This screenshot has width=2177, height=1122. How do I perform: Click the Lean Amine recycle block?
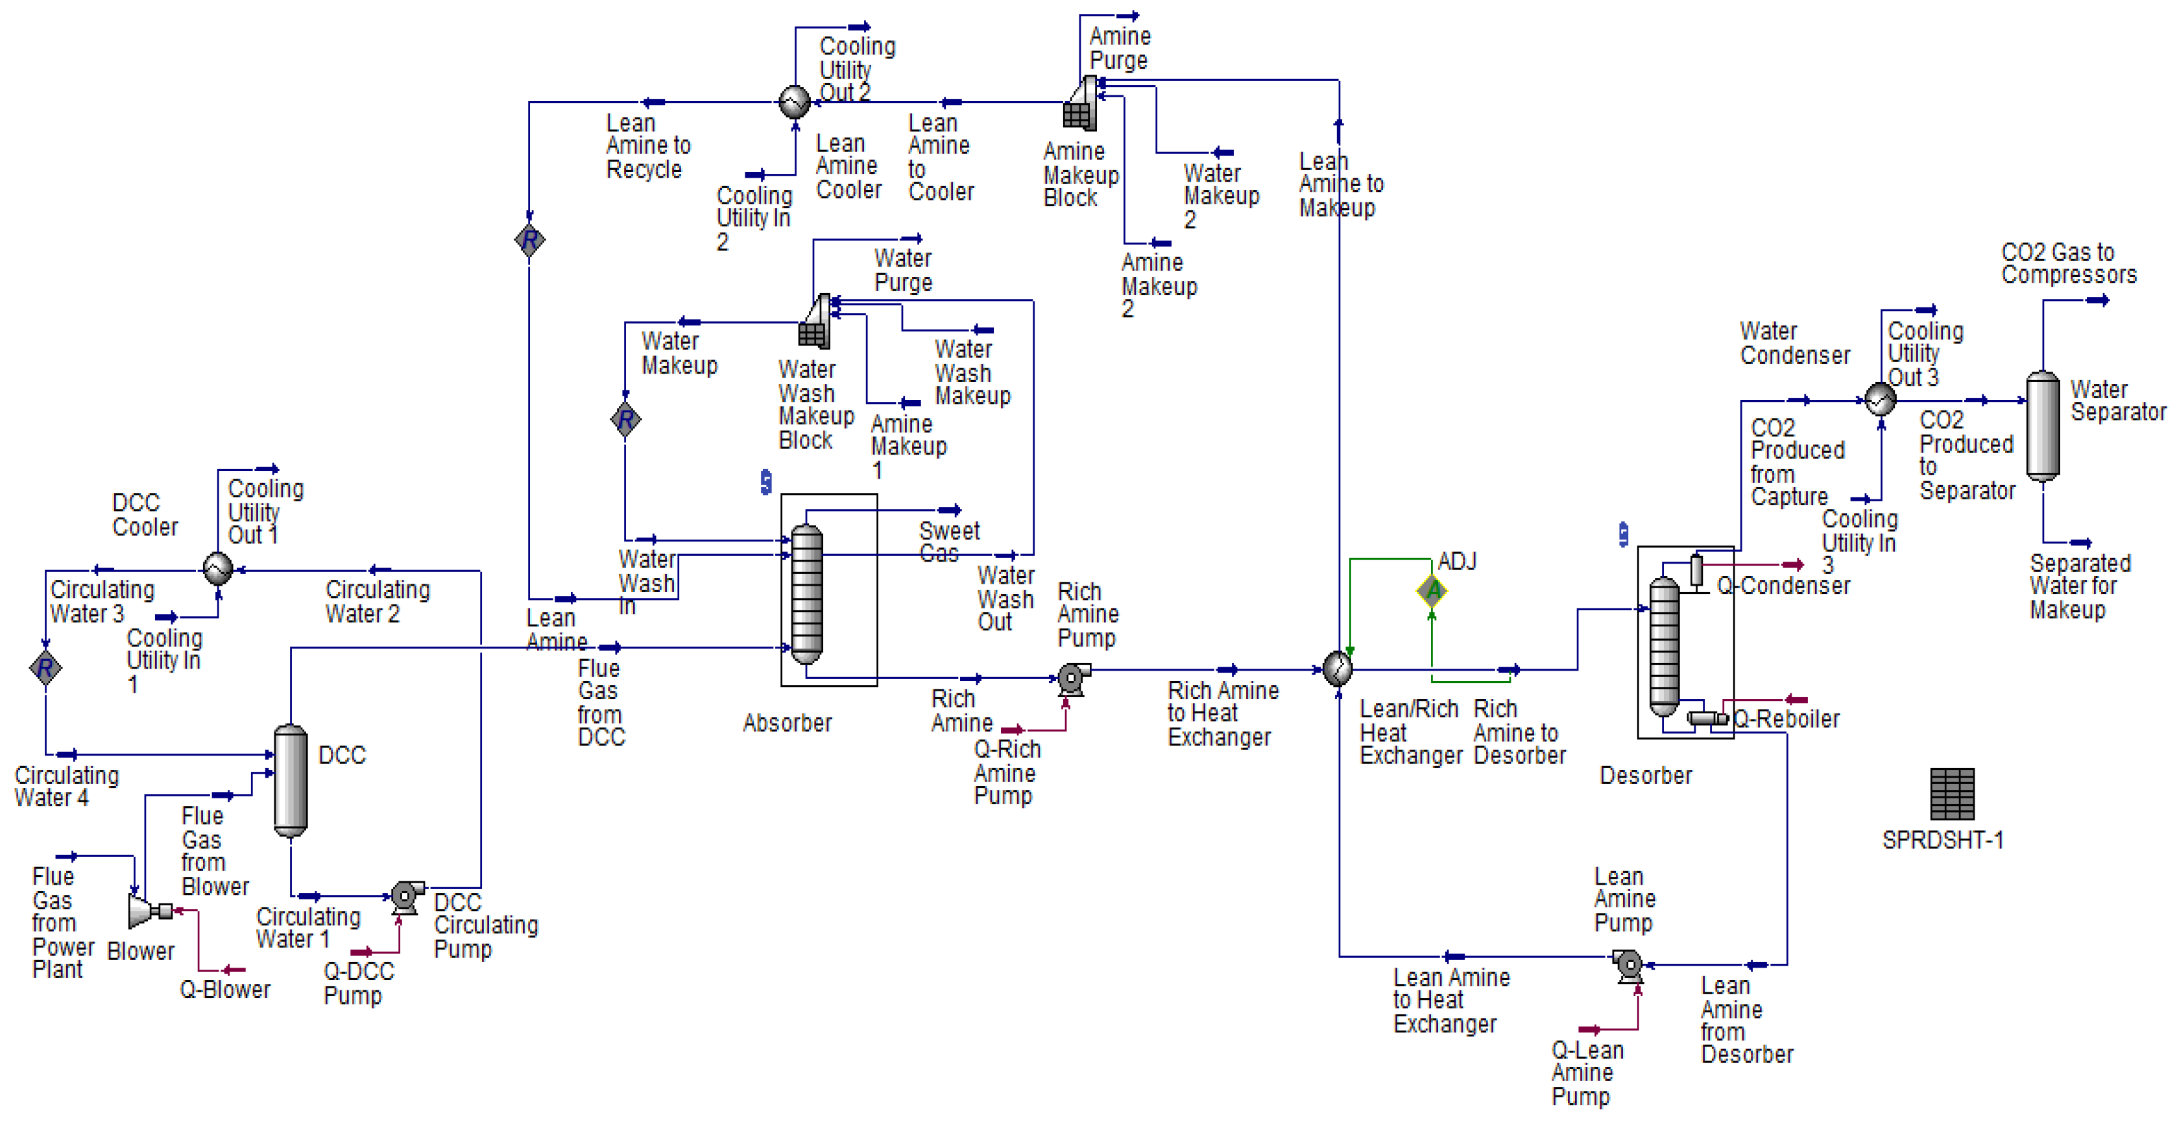coord(530,241)
